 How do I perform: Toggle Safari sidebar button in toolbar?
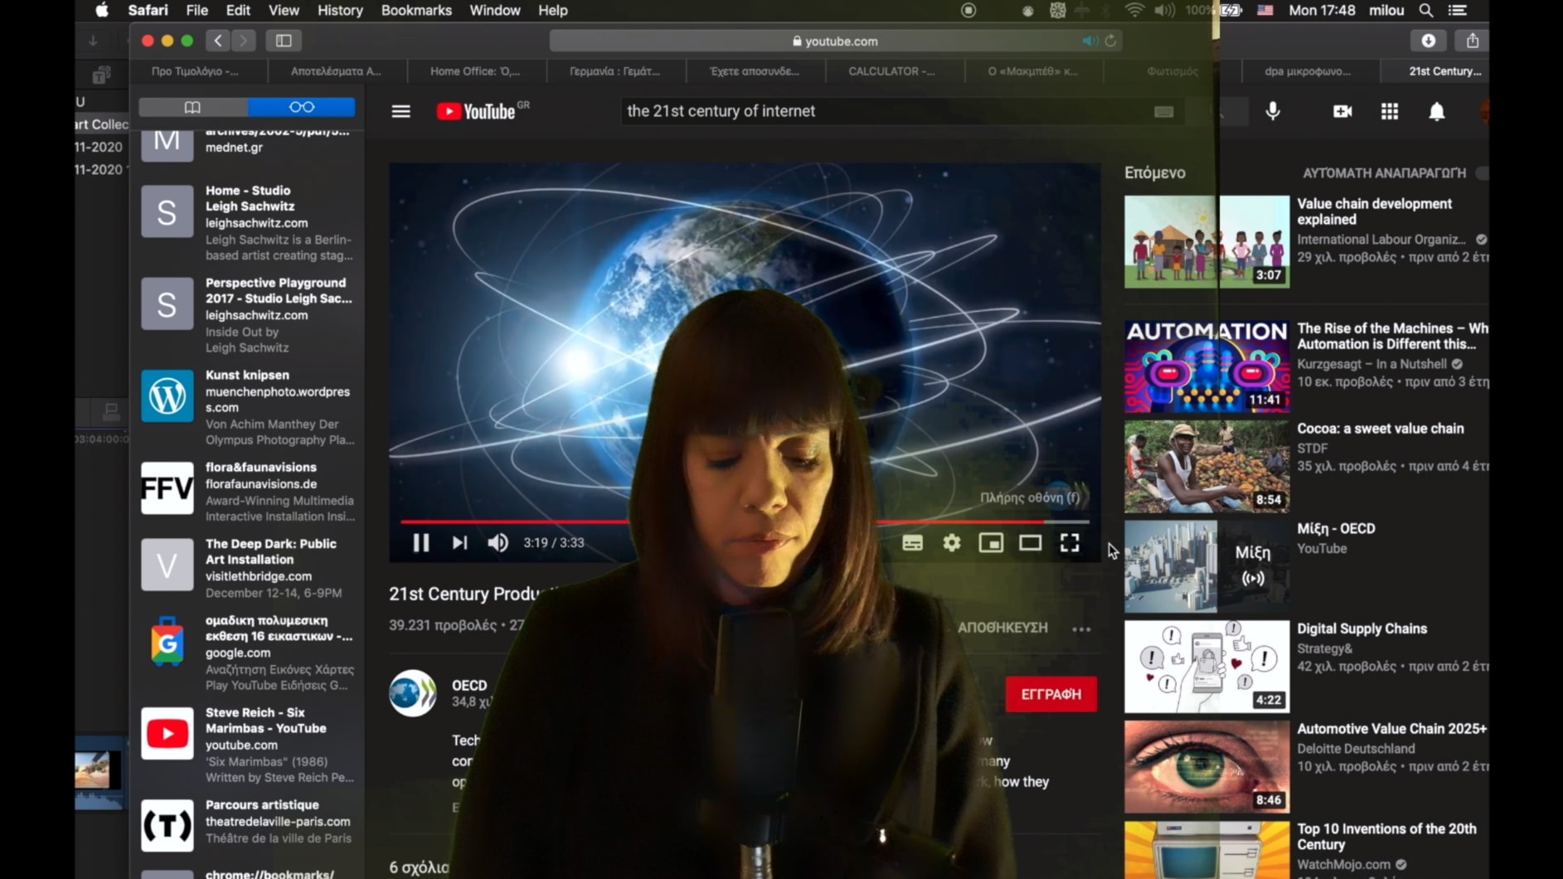click(x=284, y=41)
